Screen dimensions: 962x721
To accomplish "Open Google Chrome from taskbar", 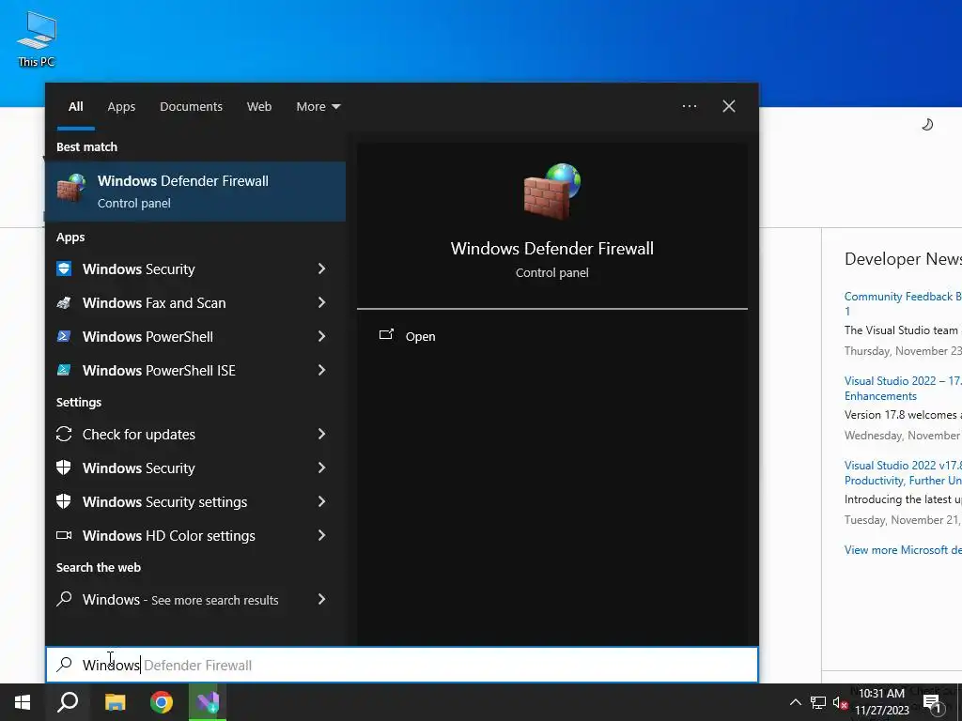I will (x=162, y=702).
